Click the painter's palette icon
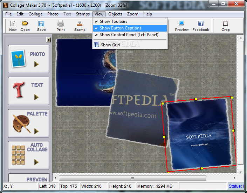 coord(21,124)
